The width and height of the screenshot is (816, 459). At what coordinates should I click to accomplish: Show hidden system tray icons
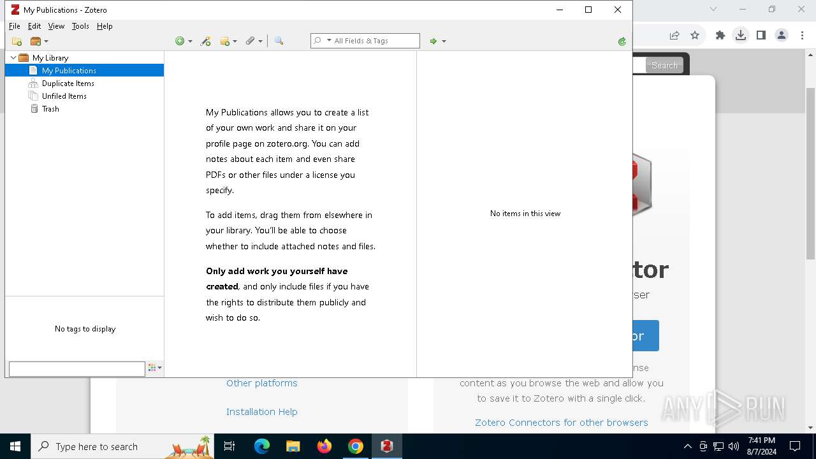[687, 446]
